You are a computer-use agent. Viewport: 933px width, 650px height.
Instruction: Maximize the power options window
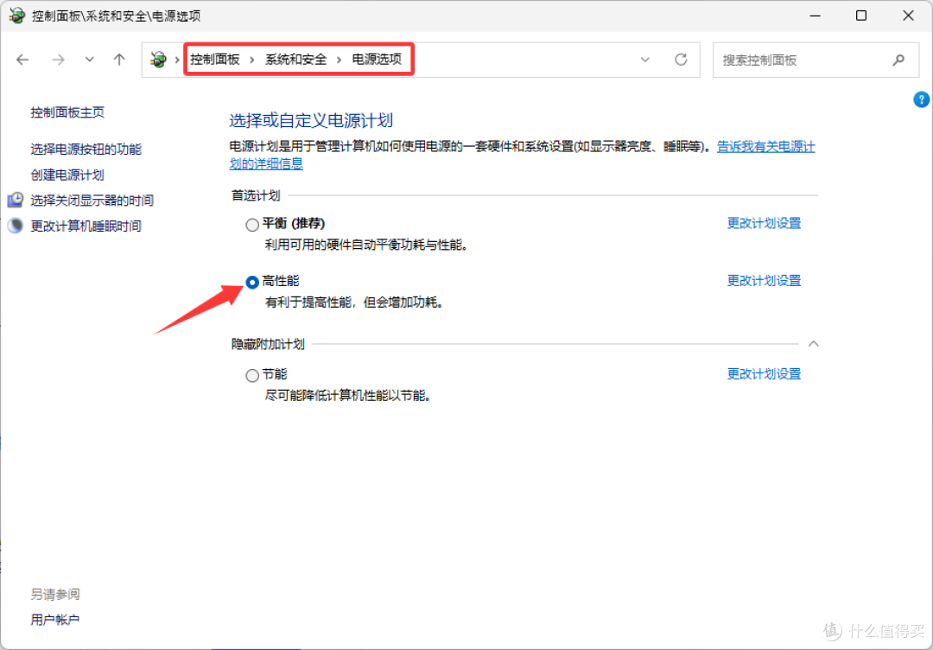pyautogui.click(x=861, y=16)
